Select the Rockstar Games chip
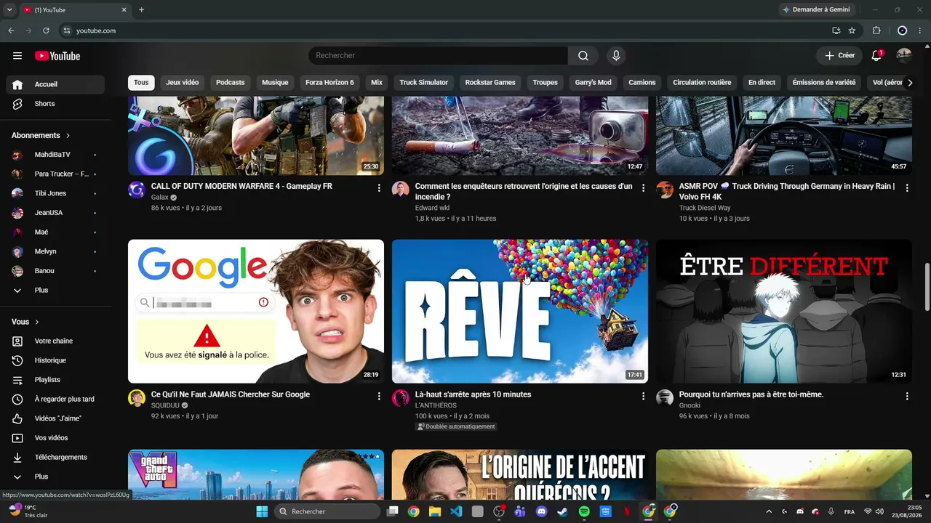The image size is (931, 523). [x=490, y=83]
